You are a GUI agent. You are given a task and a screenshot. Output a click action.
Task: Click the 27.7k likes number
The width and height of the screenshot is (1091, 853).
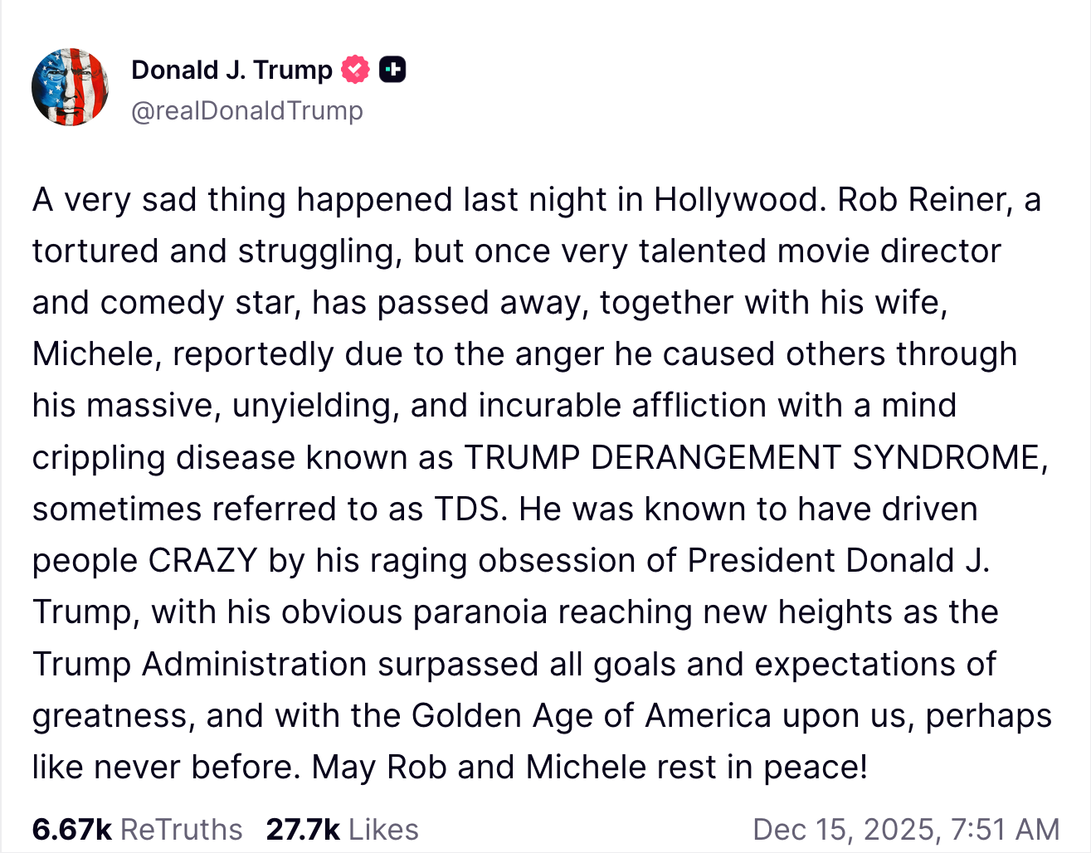(303, 829)
